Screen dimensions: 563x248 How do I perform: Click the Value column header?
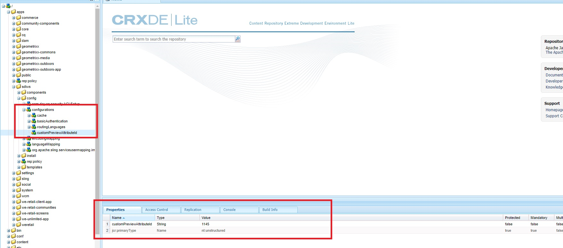click(351, 218)
